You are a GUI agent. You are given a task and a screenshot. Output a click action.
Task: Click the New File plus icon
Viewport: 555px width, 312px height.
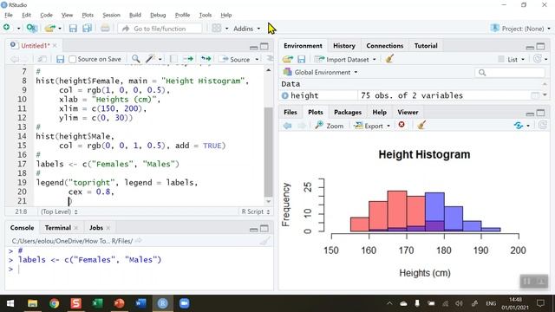click(7, 28)
